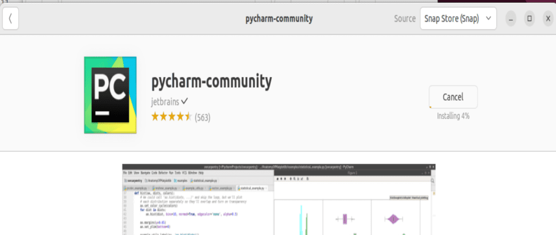Click the (563) review count
The image size is (556, 235).
[202, 117]
